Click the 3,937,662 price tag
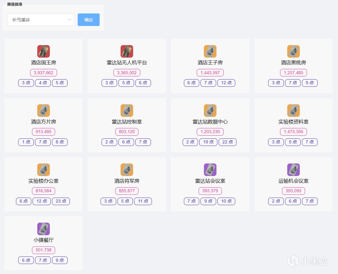The width and height of the screenshot is (338, 274). pyautogui.click(x=44, y=73)
